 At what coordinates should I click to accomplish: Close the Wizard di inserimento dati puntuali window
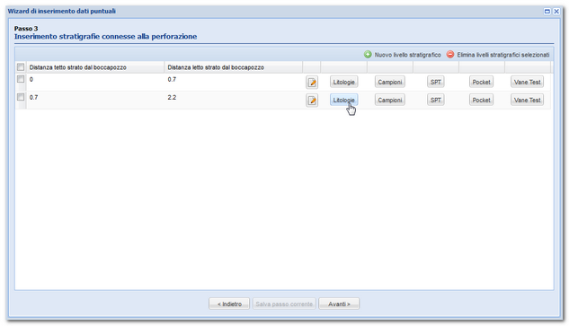tap(556, 12)
